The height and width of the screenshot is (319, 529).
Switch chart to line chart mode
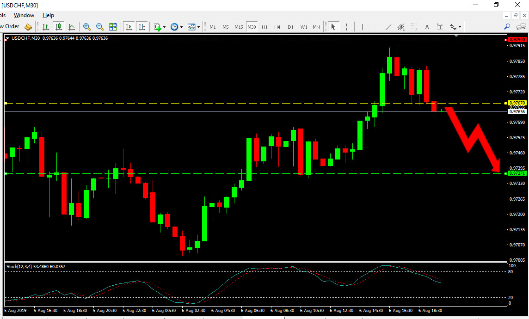click(x=72, y=27)
